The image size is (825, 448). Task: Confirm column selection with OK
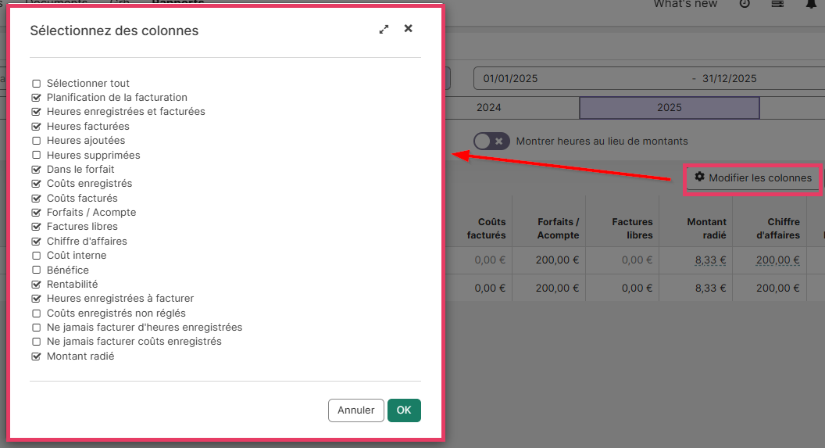(404, 410)
